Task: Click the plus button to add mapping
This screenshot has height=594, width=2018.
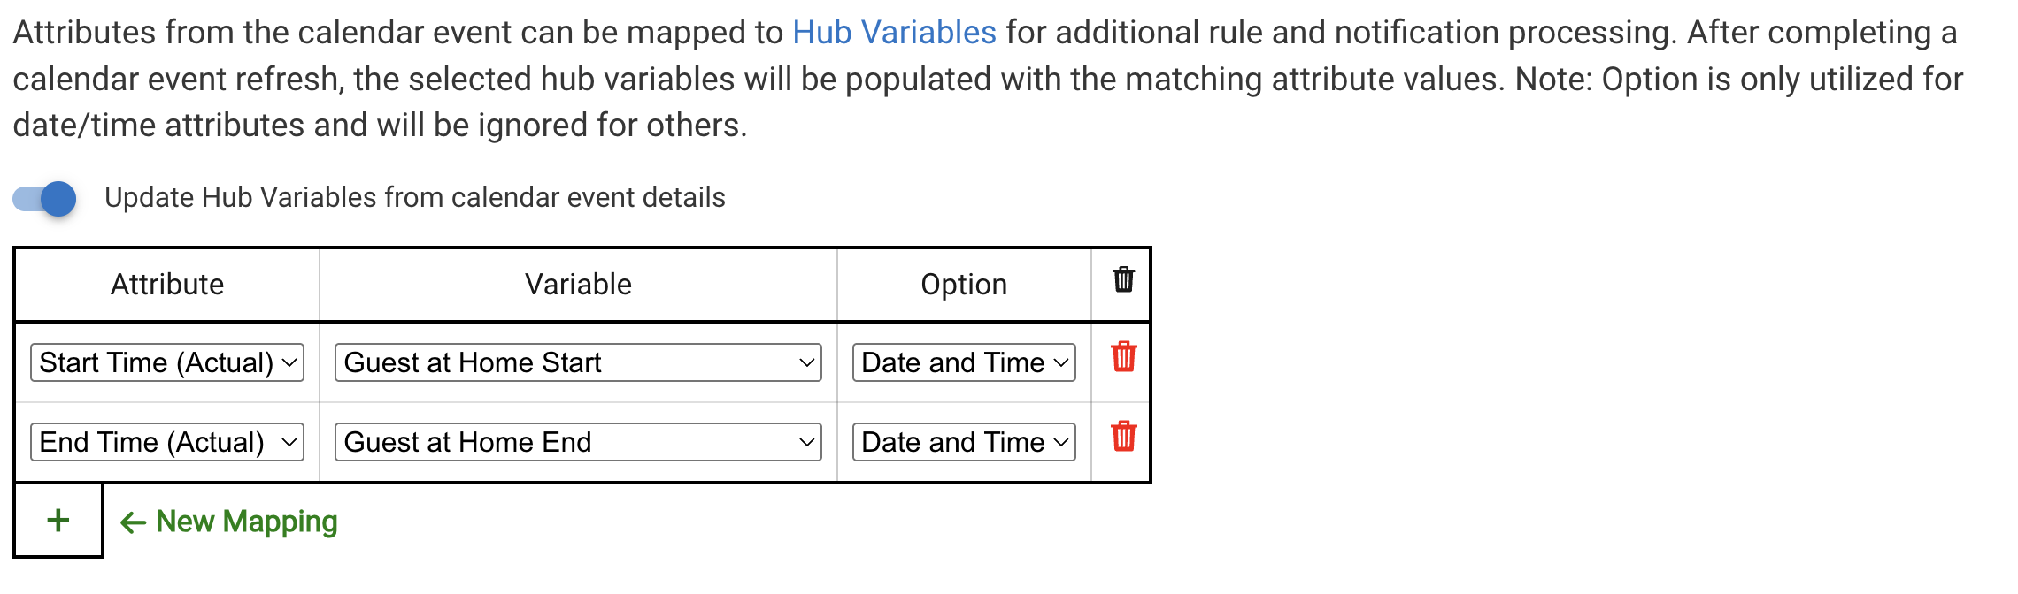Action: tap(58, 521)
